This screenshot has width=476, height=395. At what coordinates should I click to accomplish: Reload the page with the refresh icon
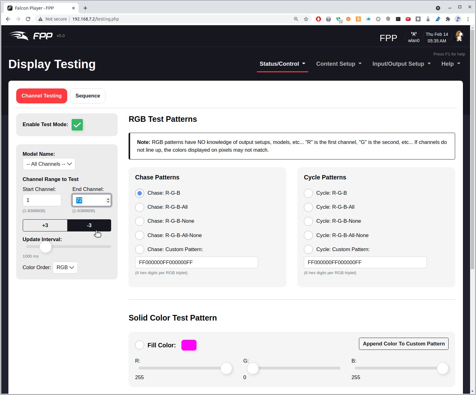(28, 19)
